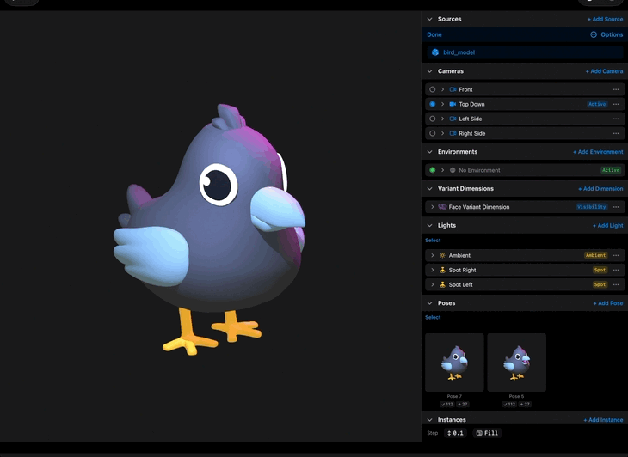Expand the Spot Left light row
628x457 pixels.
coord(433,284)
